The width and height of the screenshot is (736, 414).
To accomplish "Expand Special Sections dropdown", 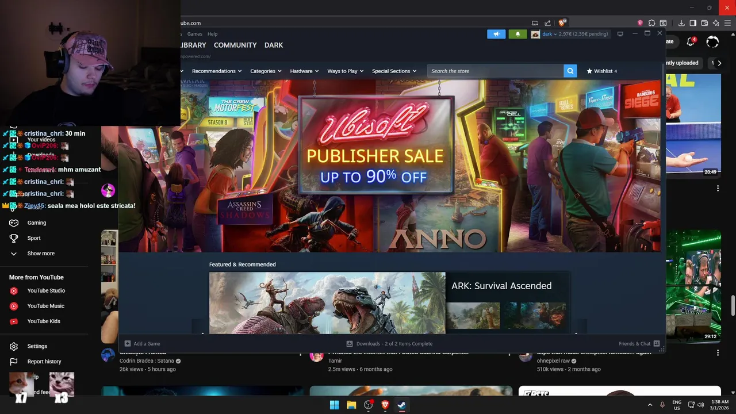I will [394, 71].
